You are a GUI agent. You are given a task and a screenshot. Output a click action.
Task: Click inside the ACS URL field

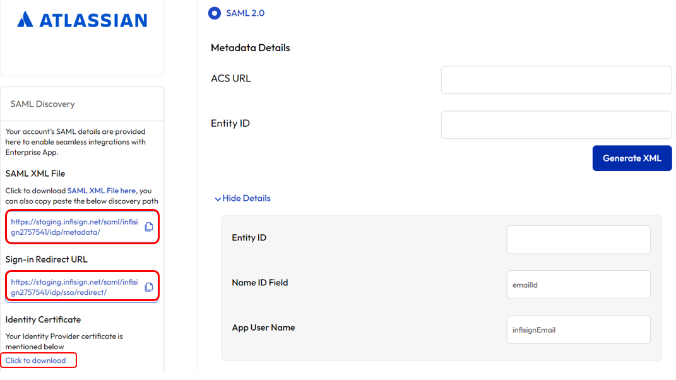coord(555,80)
